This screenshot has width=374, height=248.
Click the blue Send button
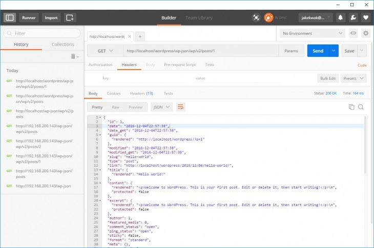(x=318, y=51)
